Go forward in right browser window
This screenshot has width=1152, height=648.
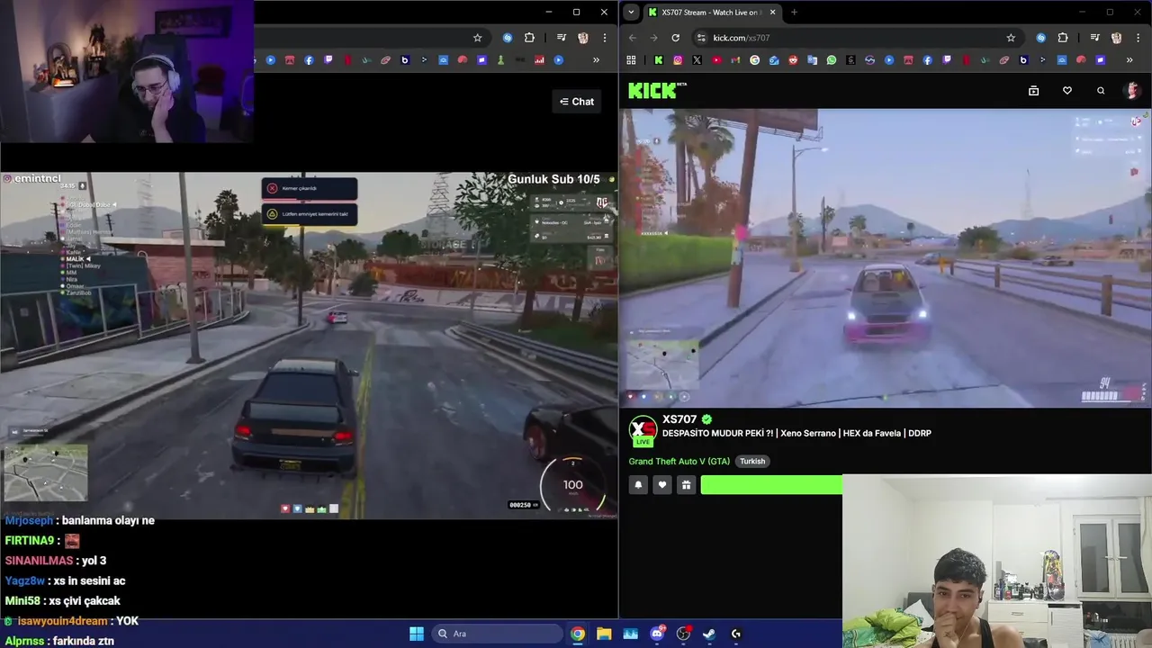tap(654, 38)
